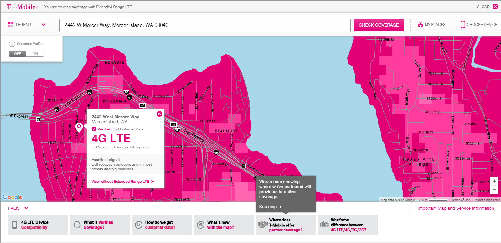The width and height of the screenshot is (501, 243).
Task: Click Beaux Arts Village map label
Action: (x=419, y=162)
